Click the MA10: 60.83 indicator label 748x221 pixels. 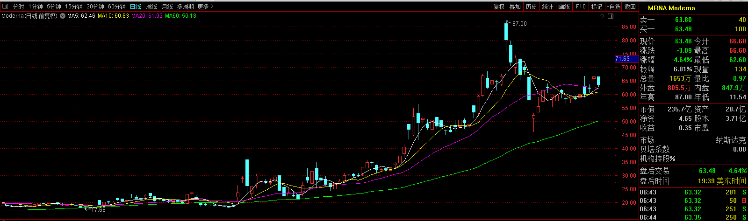[113, 16]
